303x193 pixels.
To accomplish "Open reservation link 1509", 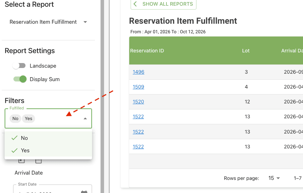I will (138, 87).
